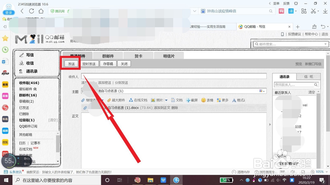Delete the attachment with 删除 link

point(175,108)
